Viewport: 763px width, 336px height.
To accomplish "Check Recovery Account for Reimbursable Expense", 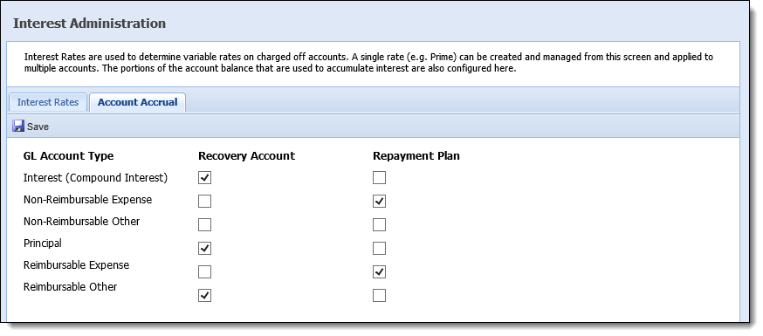I will pos(205,272).
